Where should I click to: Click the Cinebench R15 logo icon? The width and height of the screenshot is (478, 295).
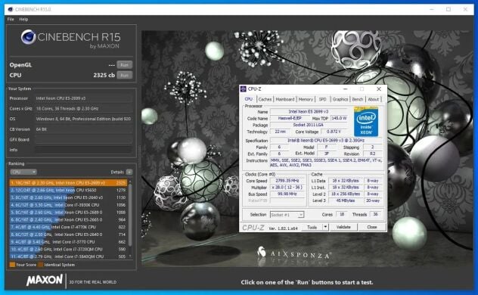[28, 37]
